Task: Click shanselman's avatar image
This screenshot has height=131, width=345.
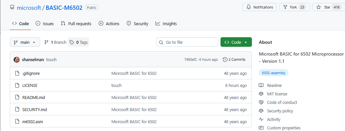Action: [x=17, y=59]
